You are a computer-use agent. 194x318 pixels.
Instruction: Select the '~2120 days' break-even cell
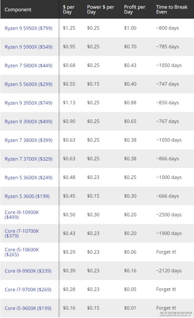point(169,271)
